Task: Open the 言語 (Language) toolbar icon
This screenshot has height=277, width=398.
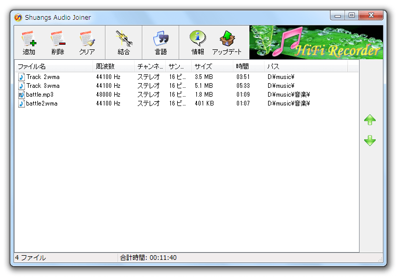Action: point(161,43)
